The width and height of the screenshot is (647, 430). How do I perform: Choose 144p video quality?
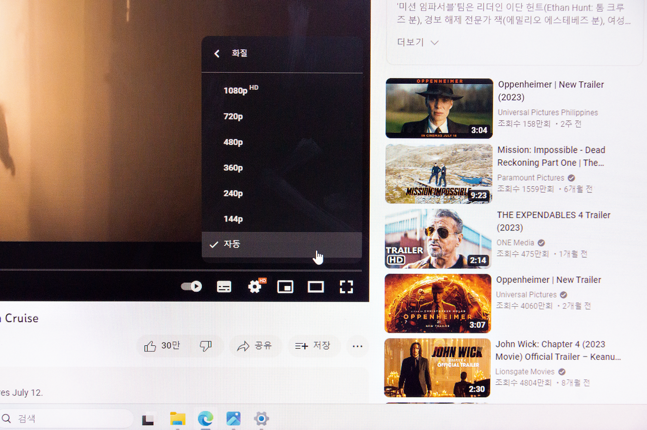(x=233, y=219)
